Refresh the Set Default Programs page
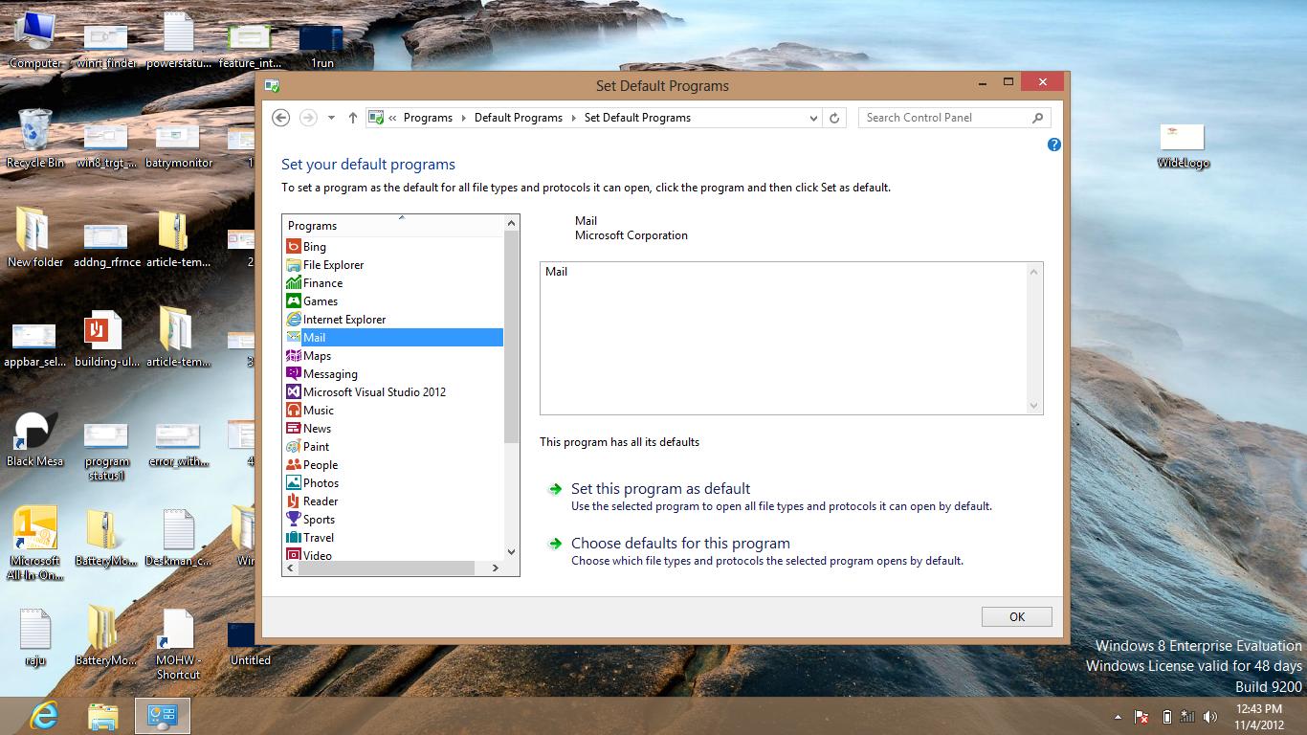 pyautogui.click(x=834, y=118)
